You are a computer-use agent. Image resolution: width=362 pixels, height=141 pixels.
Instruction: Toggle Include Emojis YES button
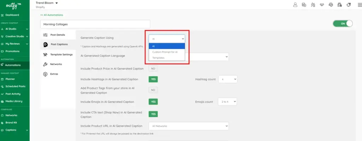pos(153,102)
